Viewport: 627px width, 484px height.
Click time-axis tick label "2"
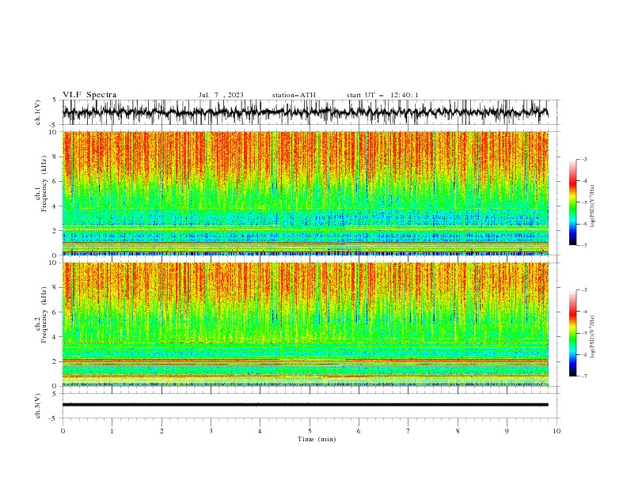161,431
